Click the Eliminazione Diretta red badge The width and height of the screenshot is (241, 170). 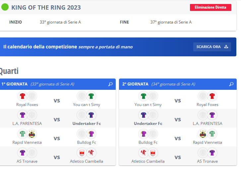211,7
